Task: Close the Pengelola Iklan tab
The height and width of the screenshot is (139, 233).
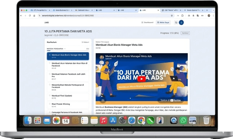Action: click(49, 10)
